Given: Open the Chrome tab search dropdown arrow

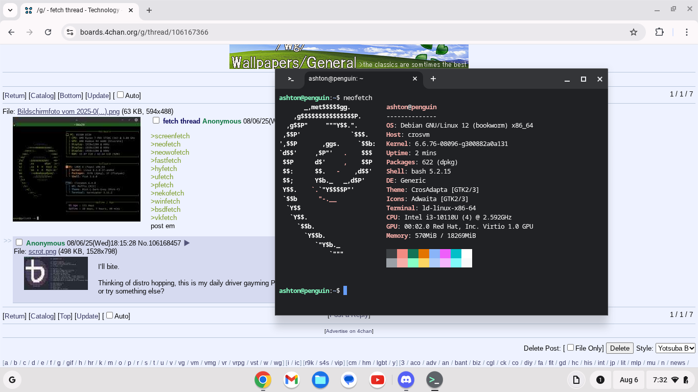Looking at the screenshot, I should coord(10,10).
